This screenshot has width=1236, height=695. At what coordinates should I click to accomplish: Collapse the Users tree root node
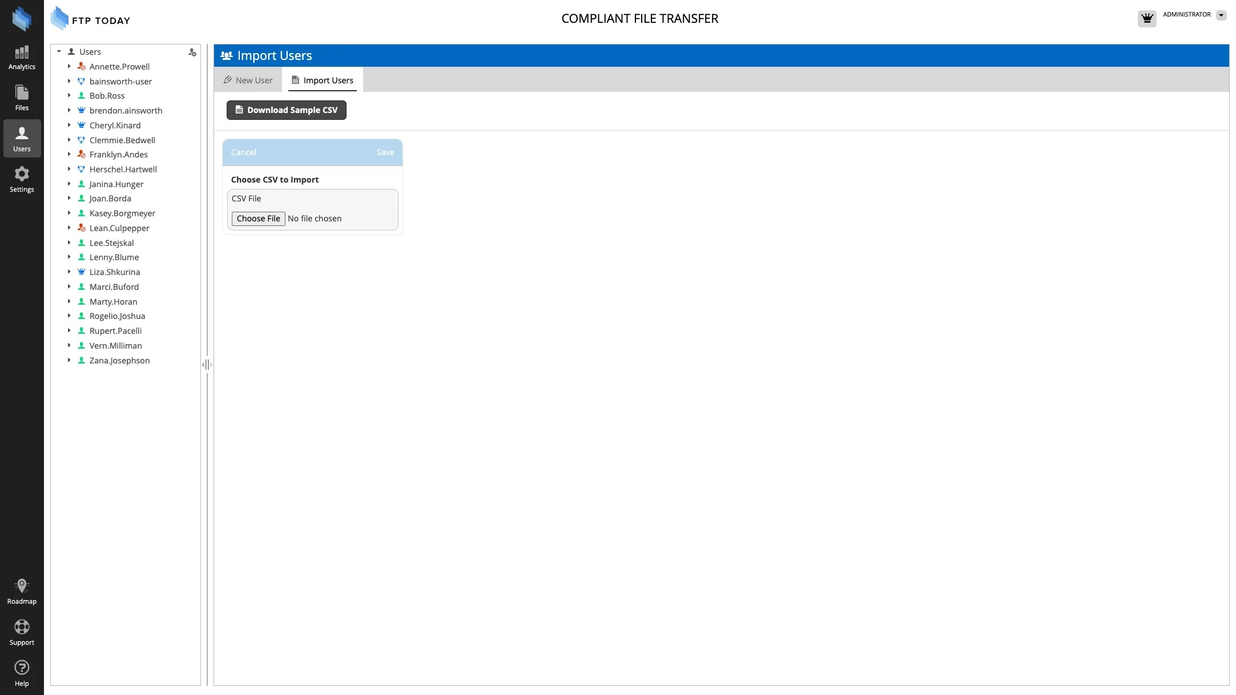click(59, 51)
